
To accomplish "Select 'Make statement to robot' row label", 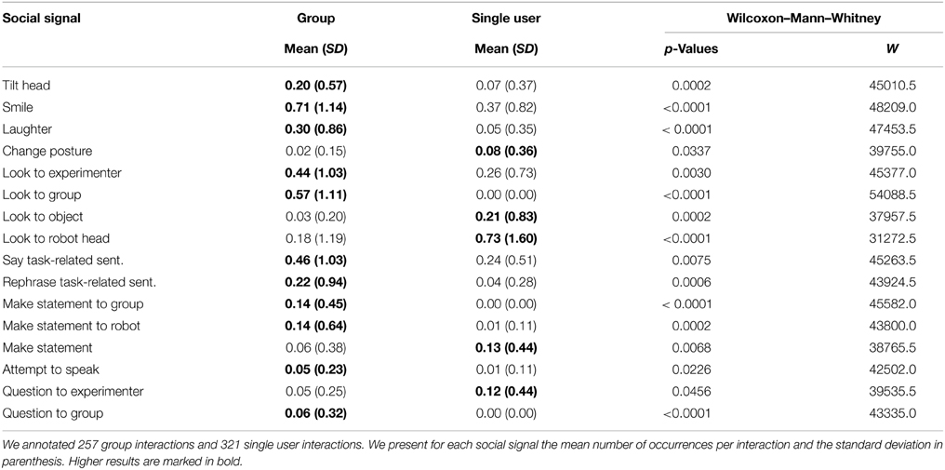I will click(x=71, y=326).
